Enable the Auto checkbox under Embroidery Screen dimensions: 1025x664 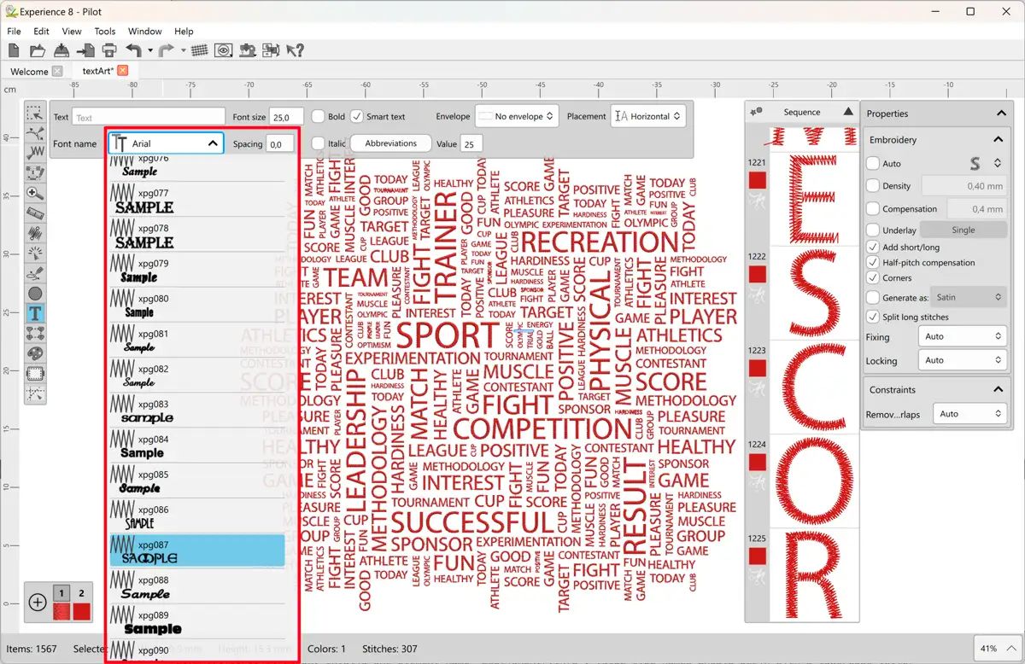(x=872, y=163)
